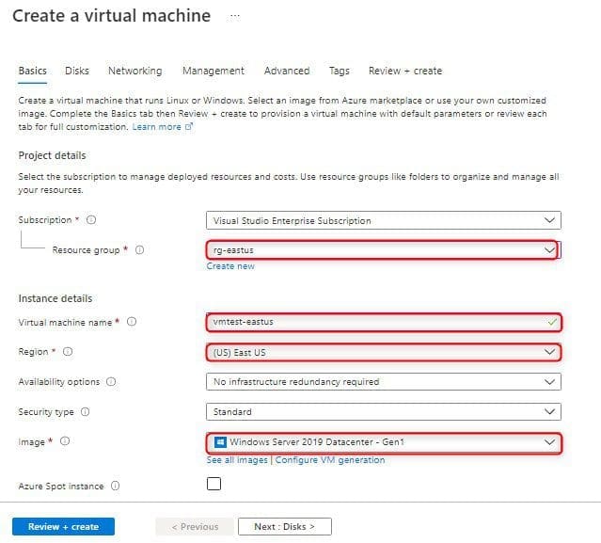
Task: Click the Availability options field label
Action: coord(59,382)
